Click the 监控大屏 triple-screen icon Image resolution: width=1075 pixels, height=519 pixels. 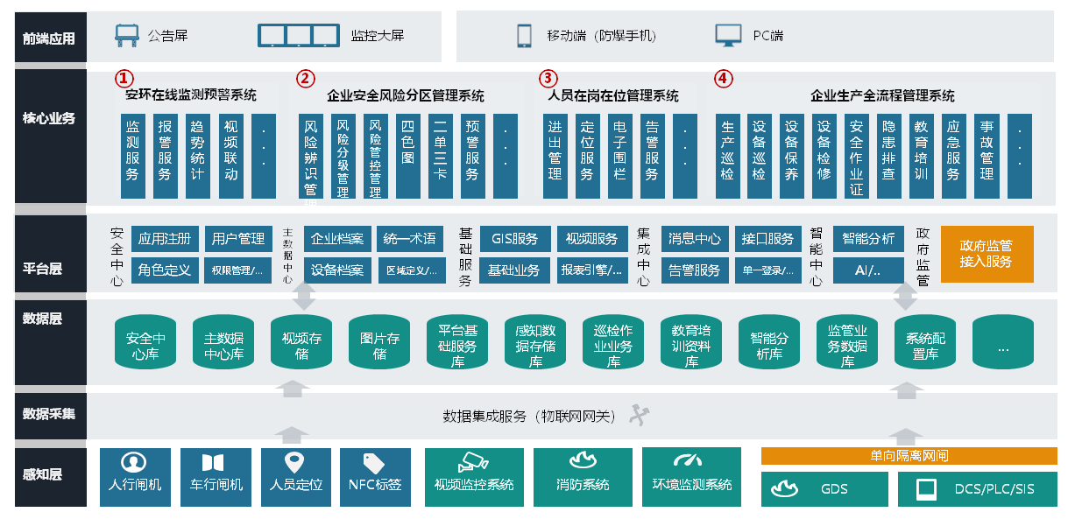point(298,36)
